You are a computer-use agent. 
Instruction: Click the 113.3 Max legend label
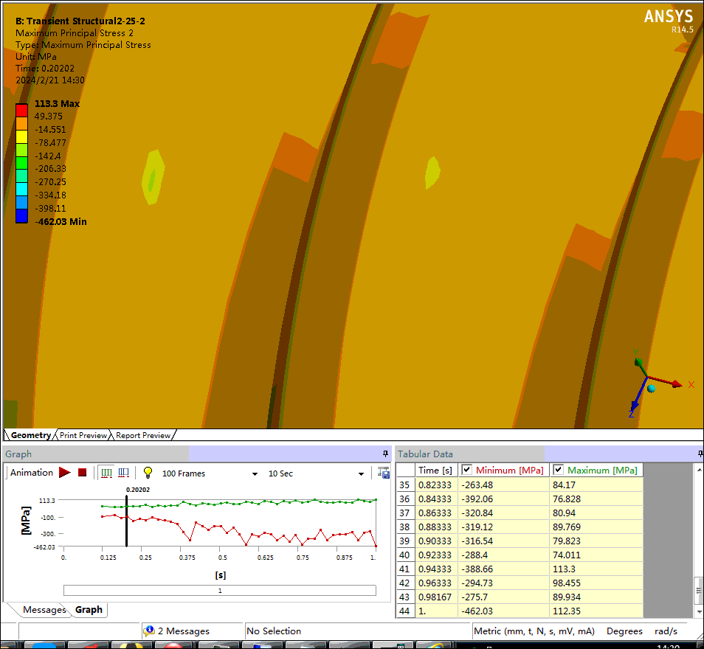pos(57,104)
